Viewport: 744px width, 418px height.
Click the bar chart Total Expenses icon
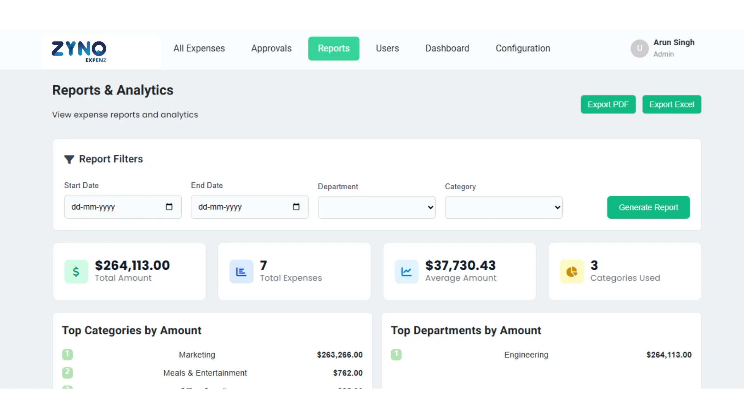(241, 272)
